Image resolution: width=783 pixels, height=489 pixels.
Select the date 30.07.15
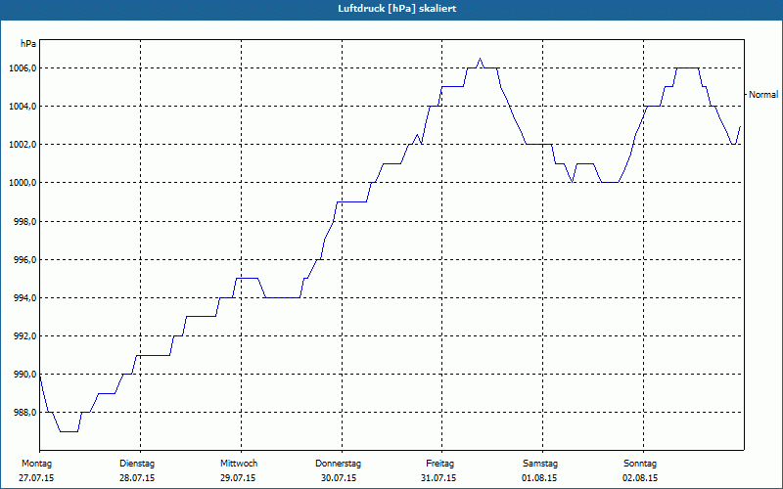coord(339,478)
